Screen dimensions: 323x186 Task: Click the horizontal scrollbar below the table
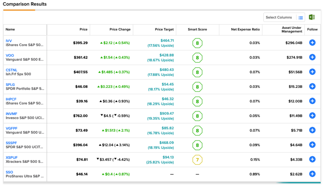[162, 183]
